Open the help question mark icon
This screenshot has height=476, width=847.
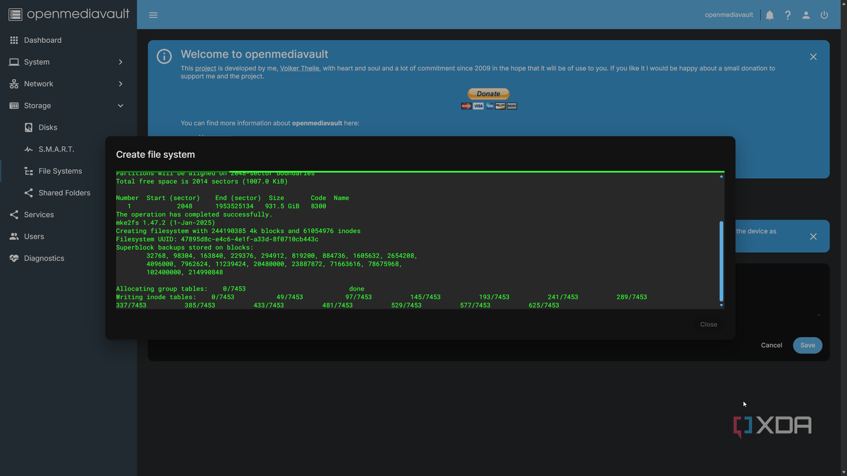tap(788, 15)
